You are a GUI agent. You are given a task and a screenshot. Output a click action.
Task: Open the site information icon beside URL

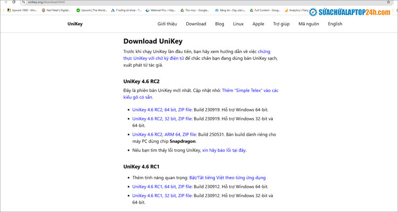(23, 3)
